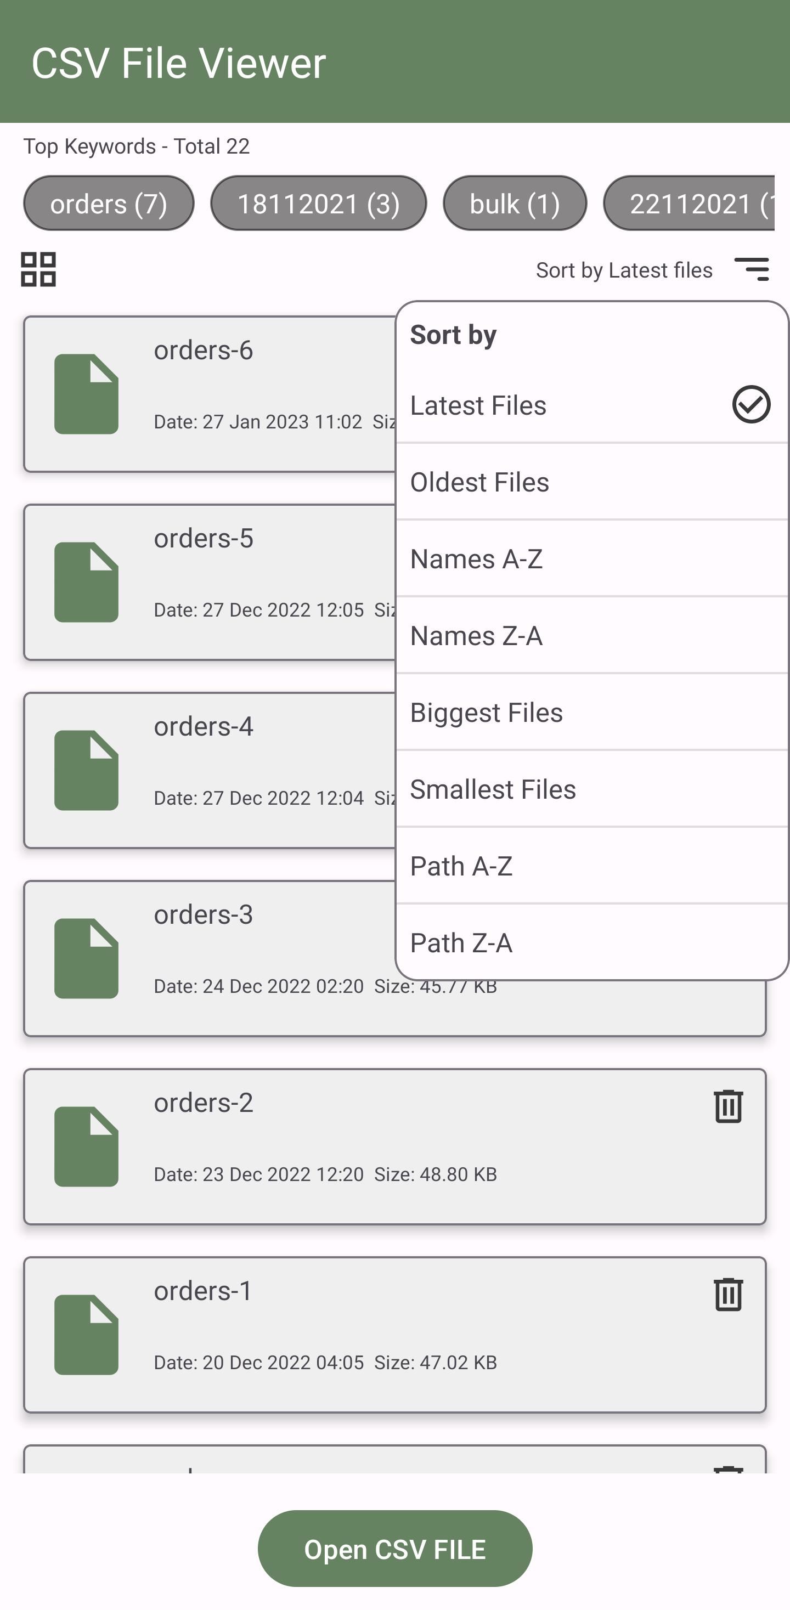The image size is (790, 1610).
Task: Delete the orders-1 file via trash icon
Action: pos(728,1293)
